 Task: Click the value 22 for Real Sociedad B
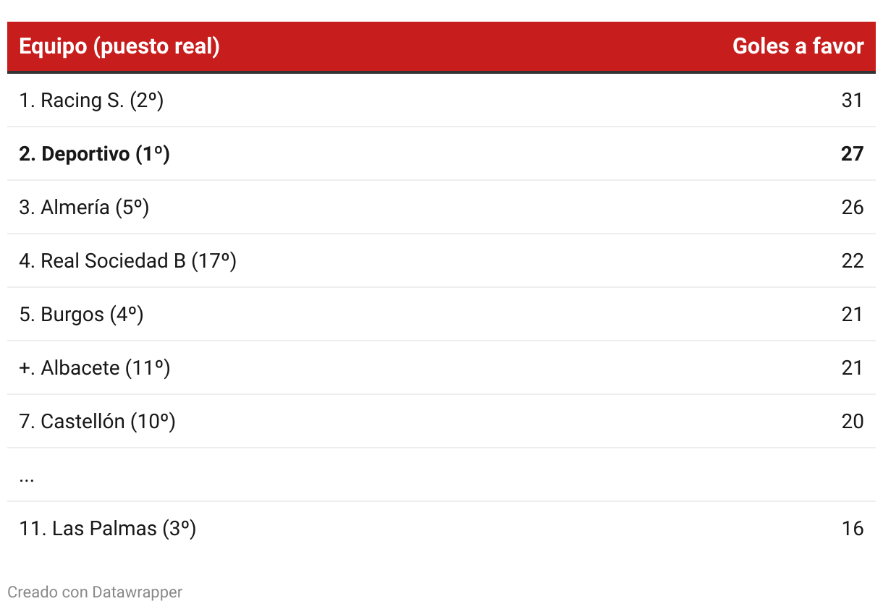click(x=853, y=261)
